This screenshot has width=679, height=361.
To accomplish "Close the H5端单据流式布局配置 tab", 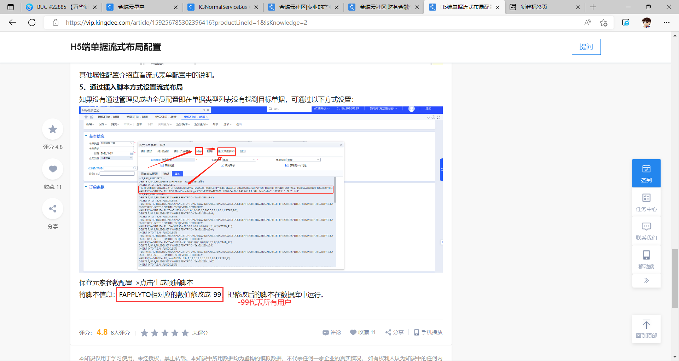I will 498,7.
